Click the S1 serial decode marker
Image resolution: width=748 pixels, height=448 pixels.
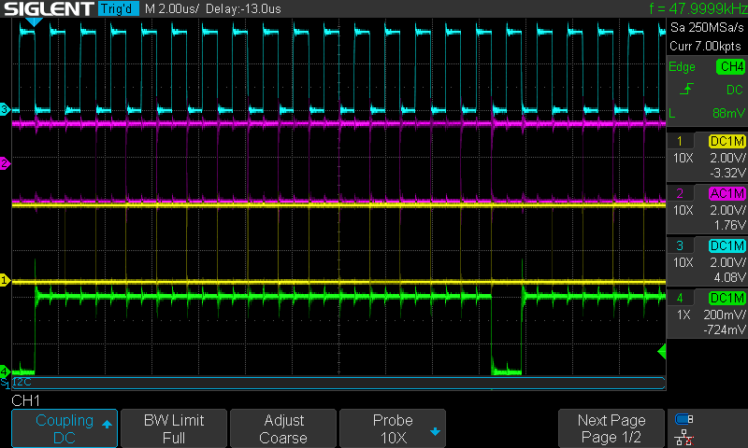(5, 383)
